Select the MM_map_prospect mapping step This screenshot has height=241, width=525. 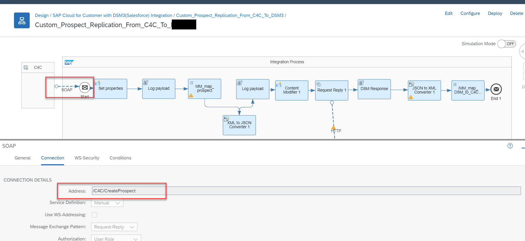click(204, 89)
